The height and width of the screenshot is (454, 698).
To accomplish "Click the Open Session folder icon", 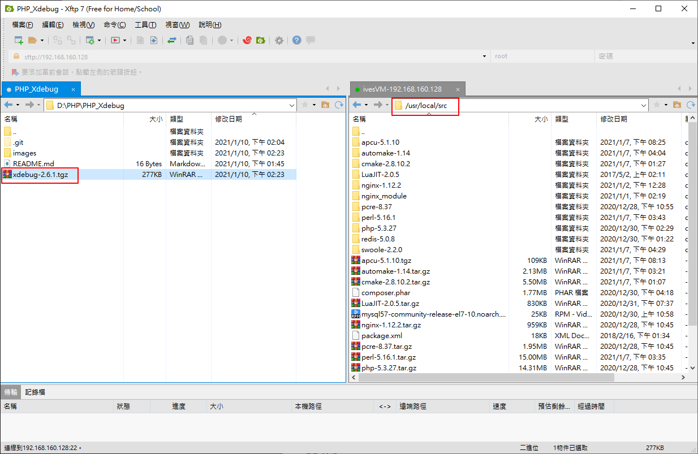I will click(x=32, y=40).
